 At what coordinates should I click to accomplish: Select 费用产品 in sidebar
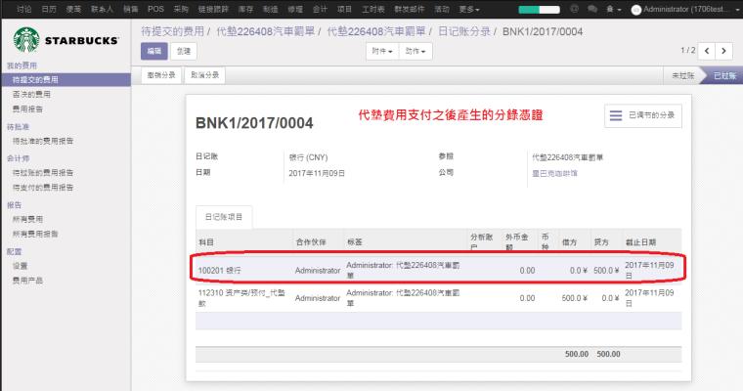tap(27, 281)
